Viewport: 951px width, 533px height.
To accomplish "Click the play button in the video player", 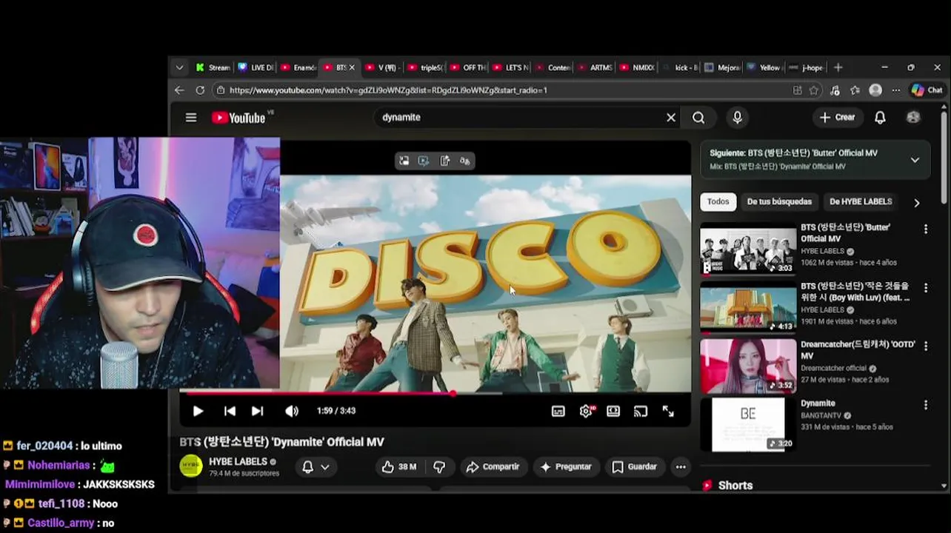I will tap(198, 411).
